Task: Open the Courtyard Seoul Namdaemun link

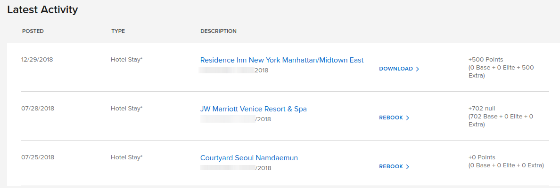Action: 249,158
